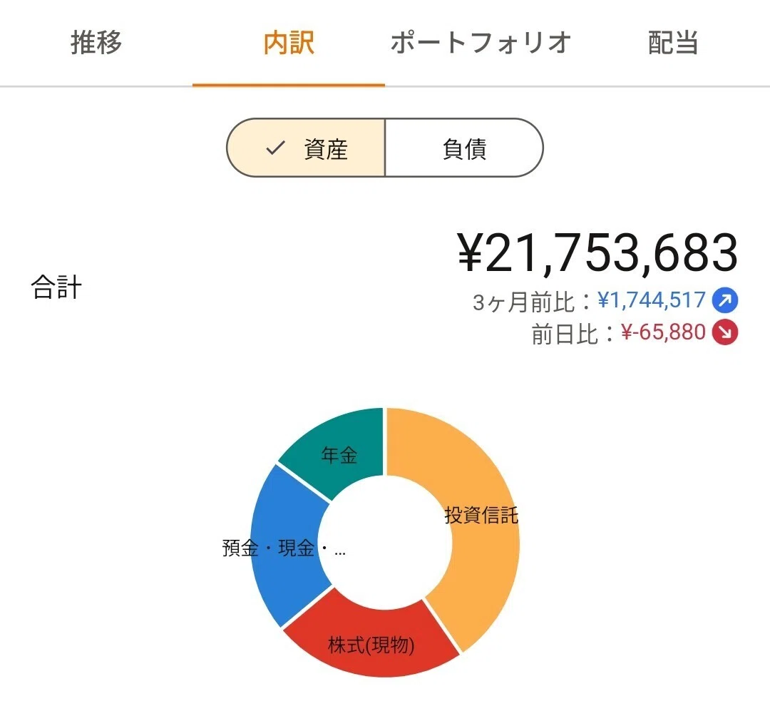Tap the 前日比 value ¥-65,880
This screenshot has height=721, width=770.
click(x=664, y=332)
